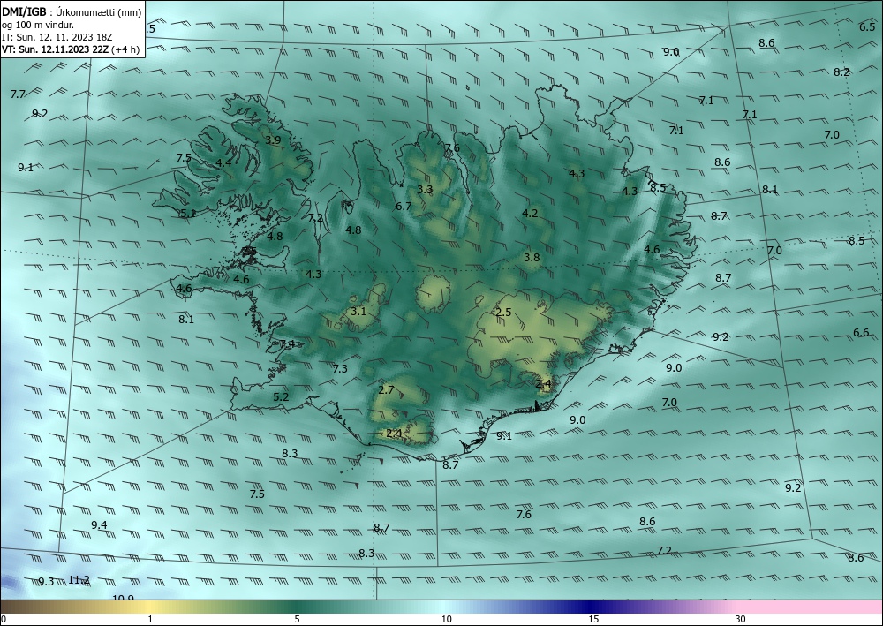Click the 3.8 value label
The height and width of the screenshot is (626, 883).
[532, 258]
